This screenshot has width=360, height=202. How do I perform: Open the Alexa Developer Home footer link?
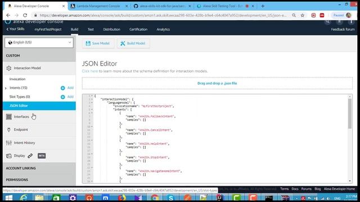[339, 189]
